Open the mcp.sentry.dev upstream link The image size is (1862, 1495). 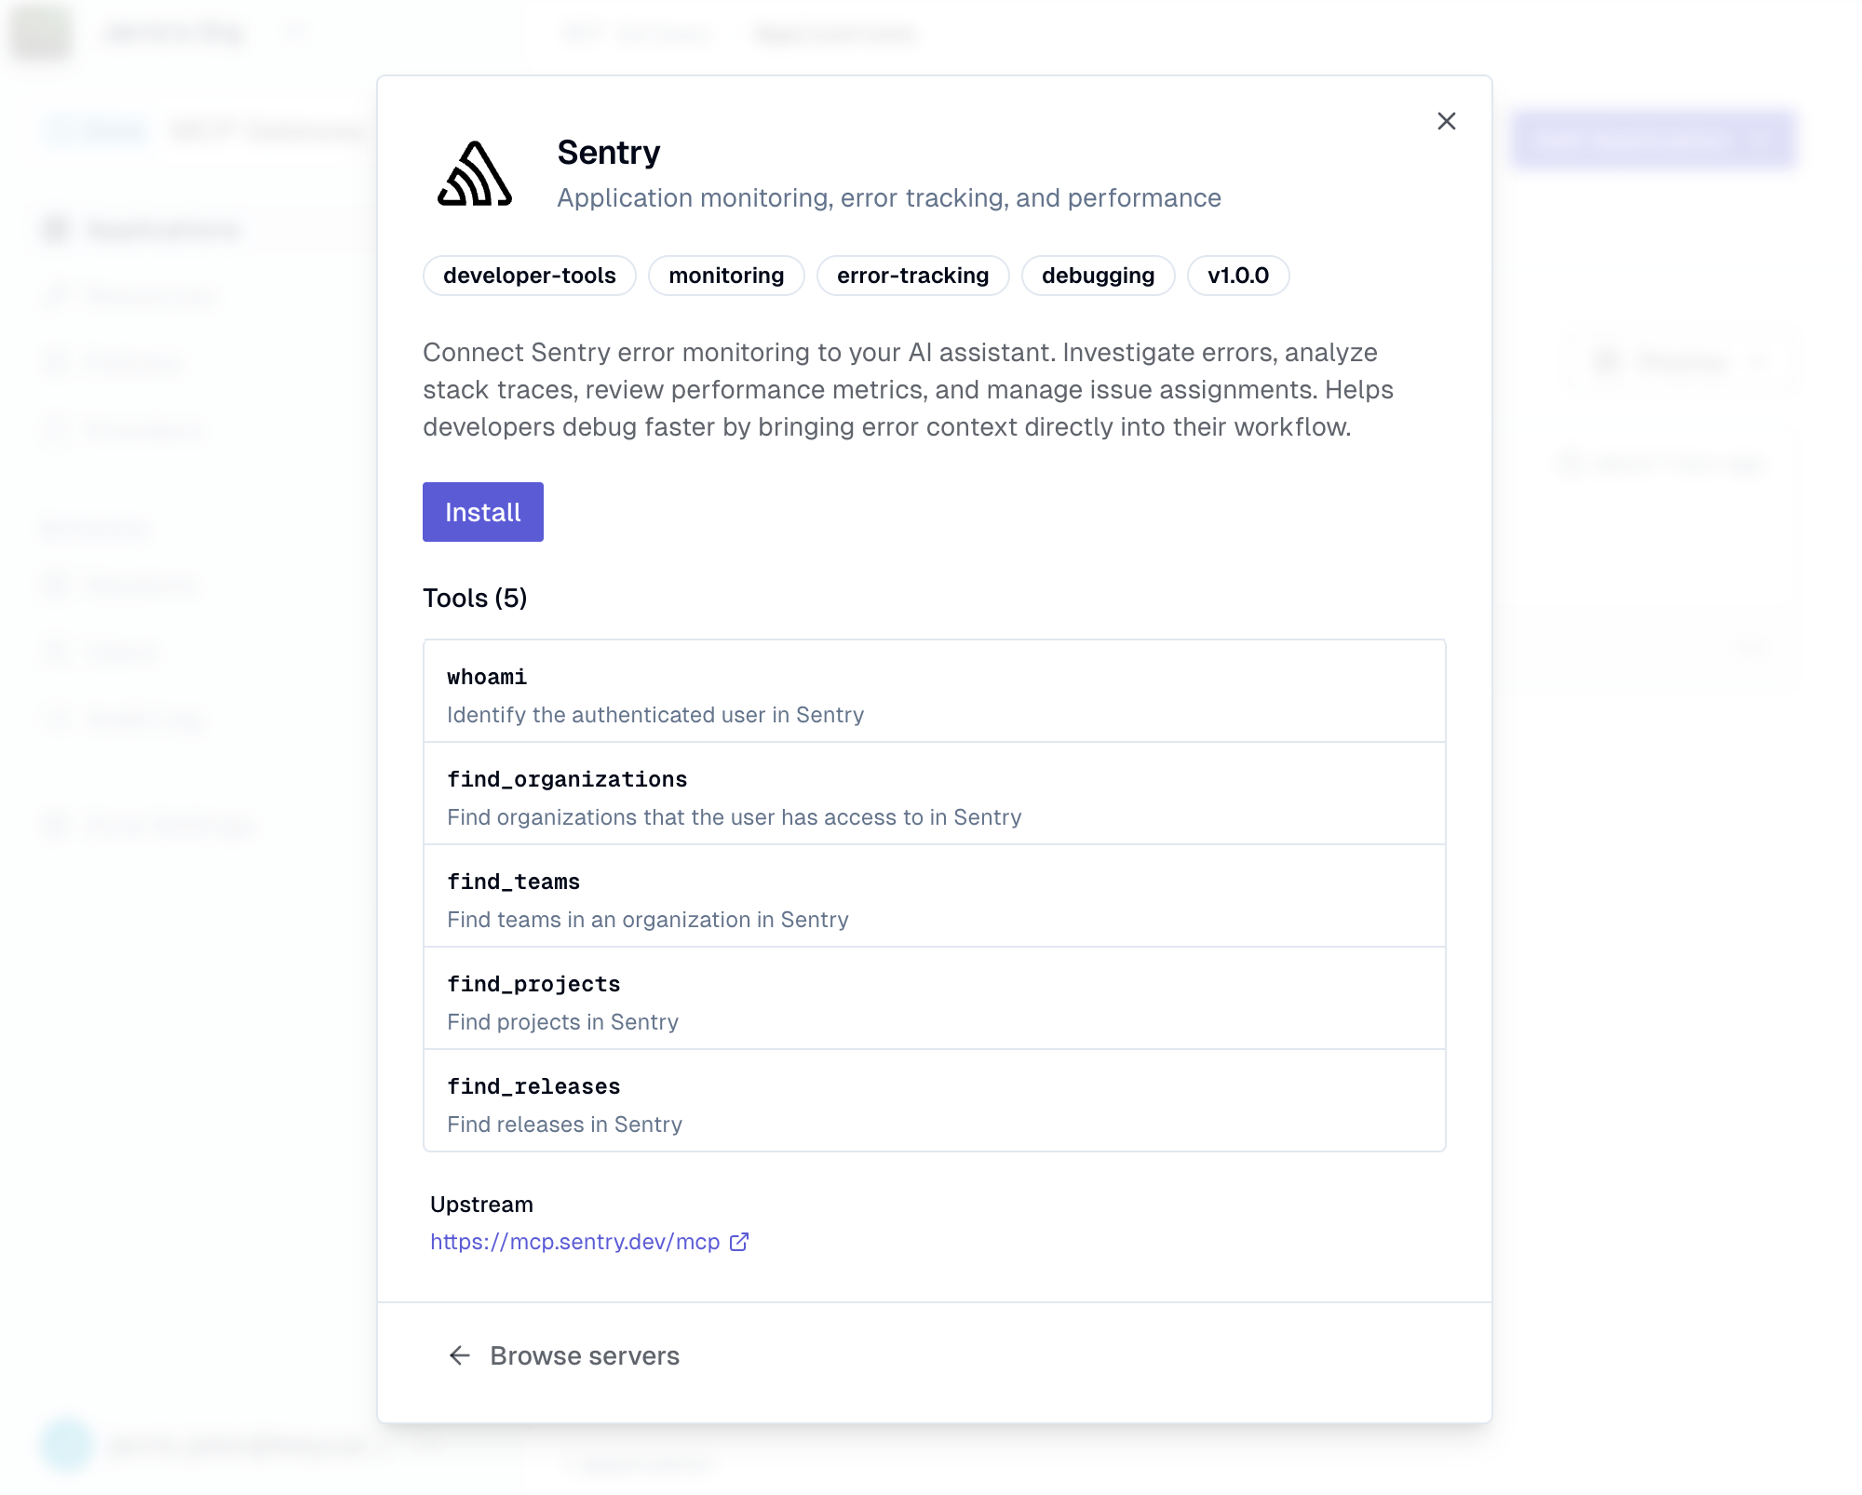click(574, 1242)
